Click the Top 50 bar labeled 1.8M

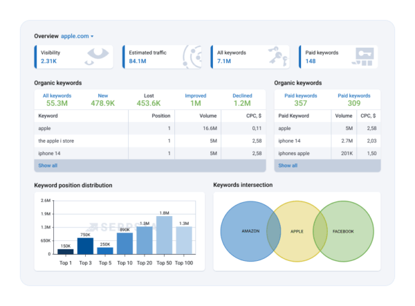164,235
